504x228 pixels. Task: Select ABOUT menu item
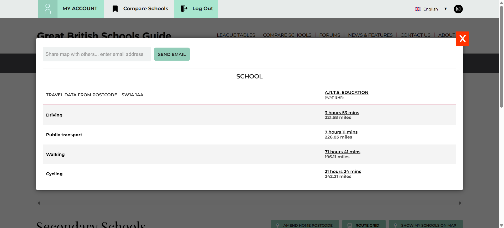[x=447, y=35]
